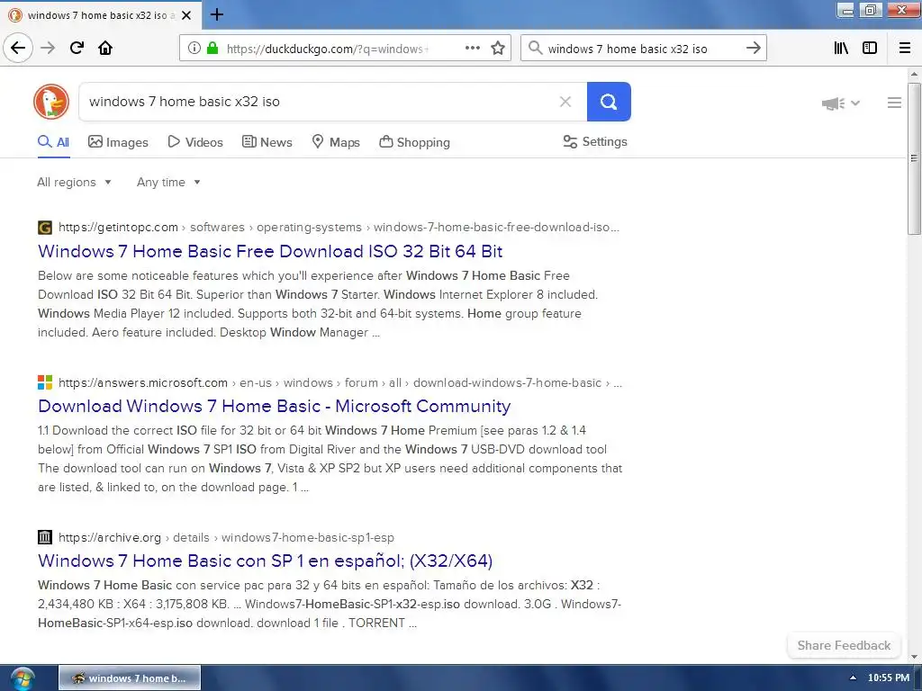Screen dimensions: 922x691
Task: Switch to Images results
Action: pyautogui.click(x=118, y=142)
